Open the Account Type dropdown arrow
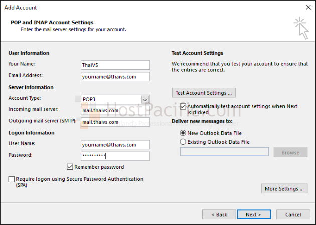 click(145, 100)
